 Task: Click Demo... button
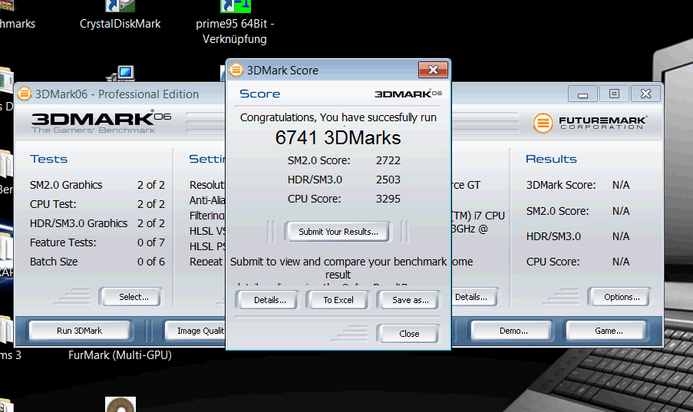point(513,331)
